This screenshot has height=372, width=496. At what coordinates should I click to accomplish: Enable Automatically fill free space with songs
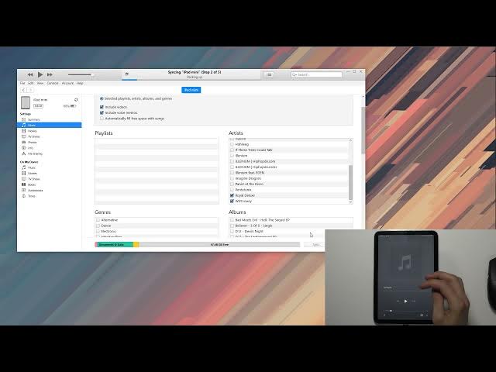click(102, 119)
